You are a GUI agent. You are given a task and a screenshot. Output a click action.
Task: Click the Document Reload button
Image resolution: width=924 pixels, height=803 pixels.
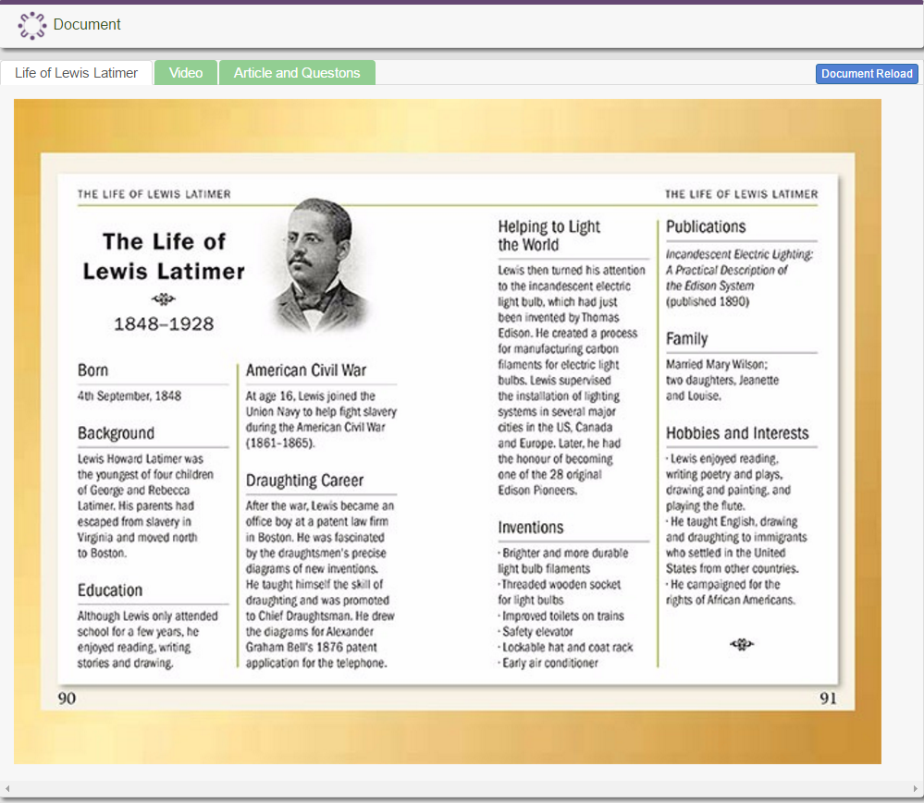866,73
